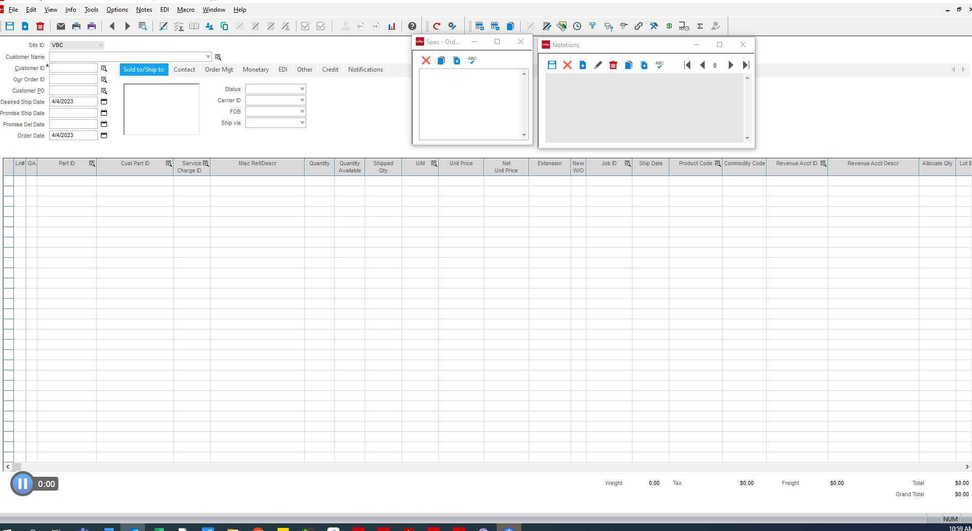Click the Our Order ID input field

click(73, 79)
